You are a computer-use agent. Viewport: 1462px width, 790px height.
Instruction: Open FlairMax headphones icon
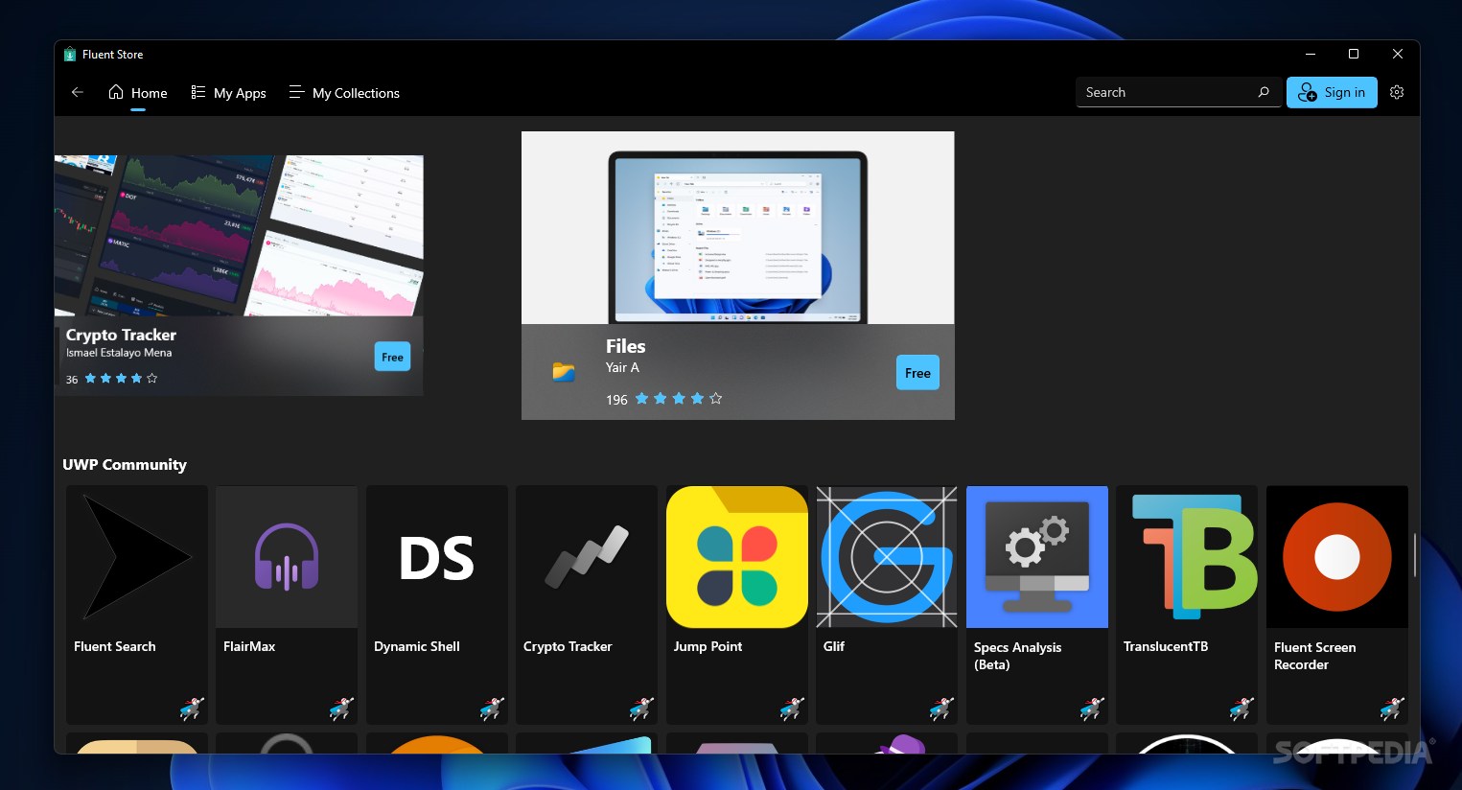[x=287, y=557]
